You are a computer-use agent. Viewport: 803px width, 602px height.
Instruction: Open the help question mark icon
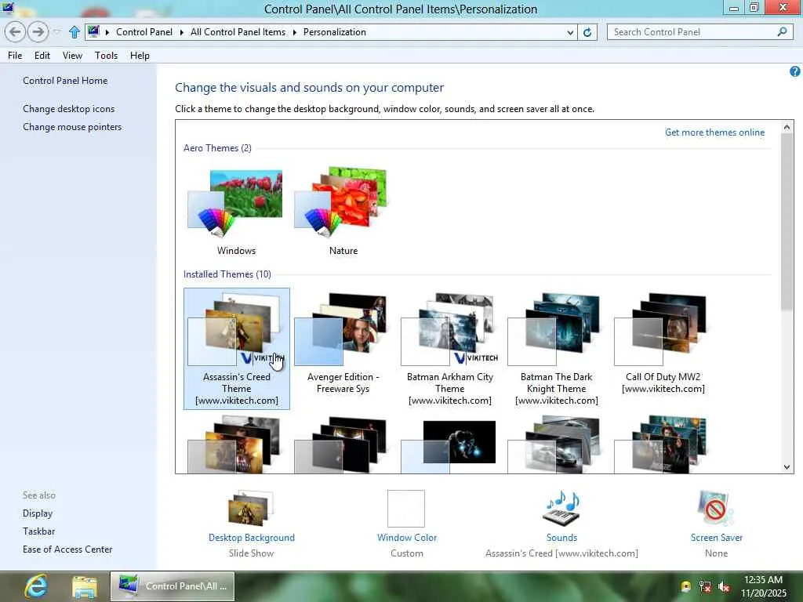click(795, 71)
